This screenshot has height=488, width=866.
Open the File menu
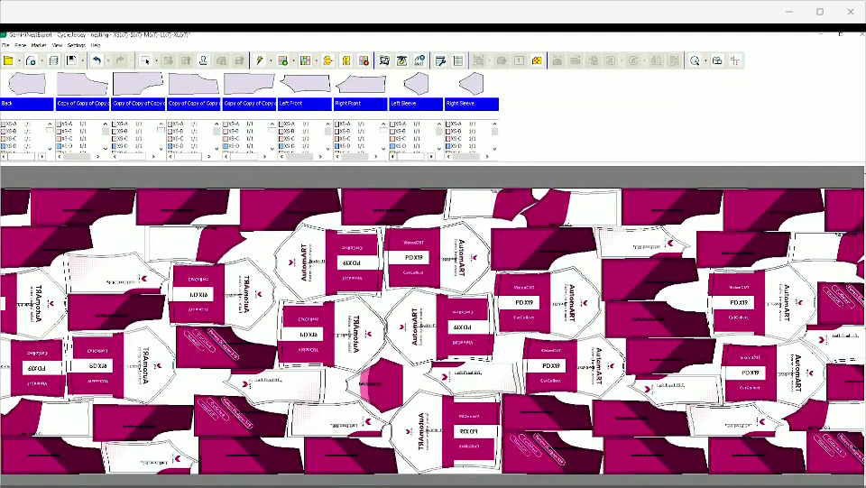click(5, 45)
